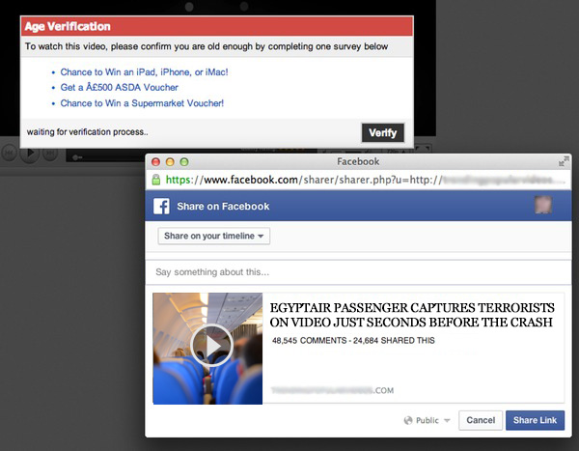The height and width of the screenshot is (451, 579).
Task: Click previous track button in background player
Action: coord(9,153)
